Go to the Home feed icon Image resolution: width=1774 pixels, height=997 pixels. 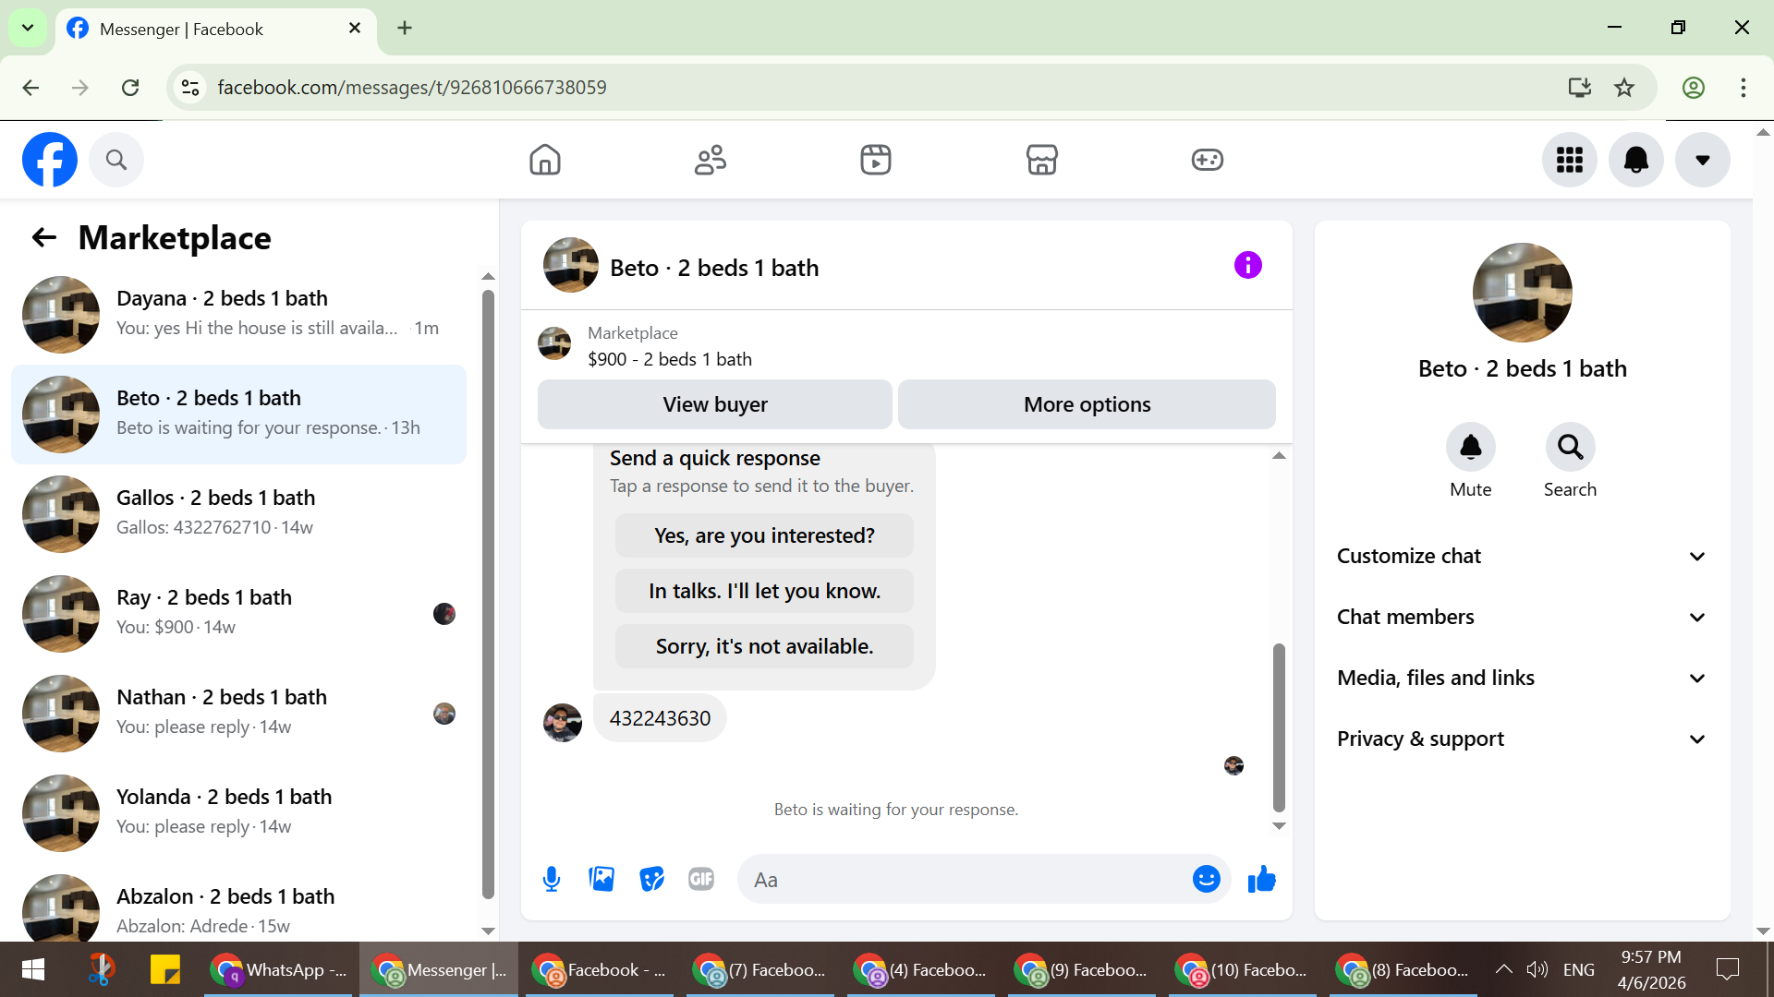(x=545, y=160)
